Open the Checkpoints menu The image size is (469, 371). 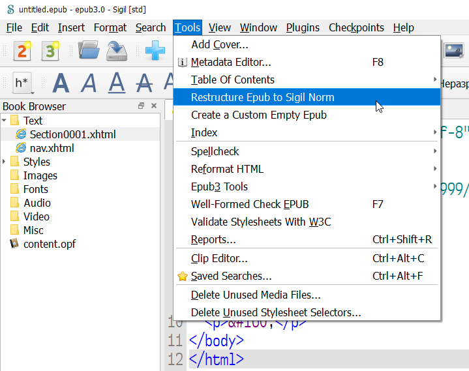point(356,27)
